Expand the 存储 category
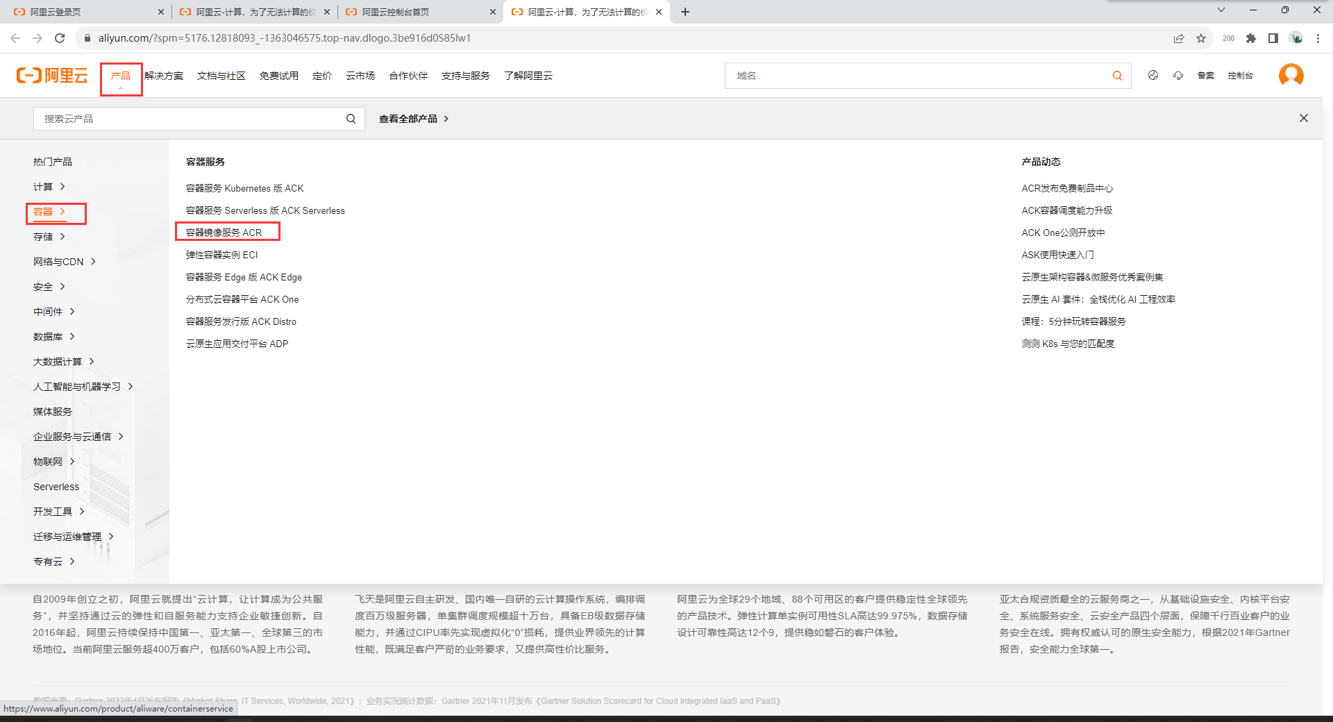Viewport: 1333px width, 722px height. pos(49,237)
